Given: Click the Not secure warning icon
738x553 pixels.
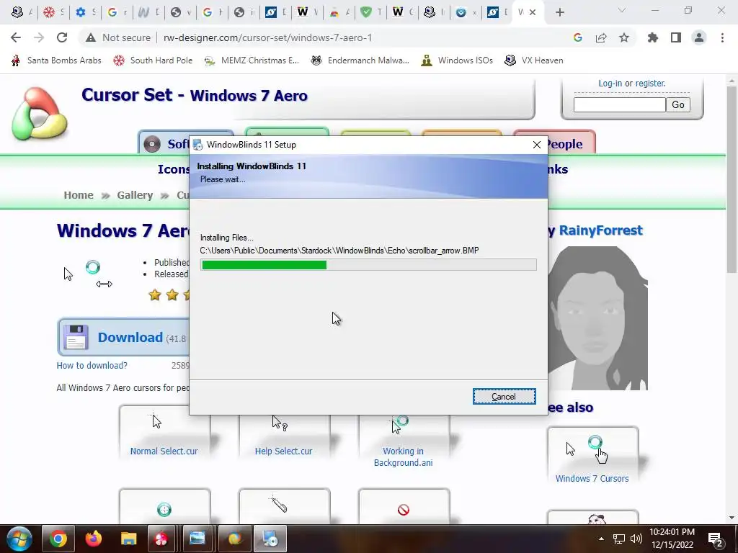Looking at the screenshot, I should coord(91,37).
